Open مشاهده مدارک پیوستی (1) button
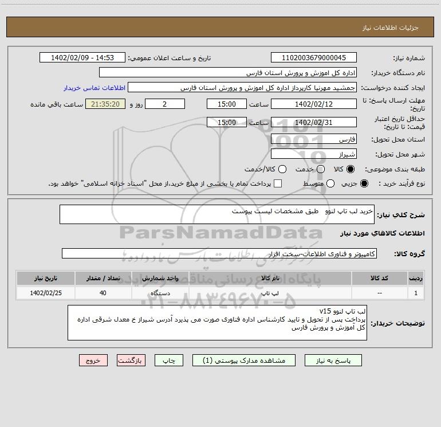This screenshot has height=427, width=441. pos(244,361)
